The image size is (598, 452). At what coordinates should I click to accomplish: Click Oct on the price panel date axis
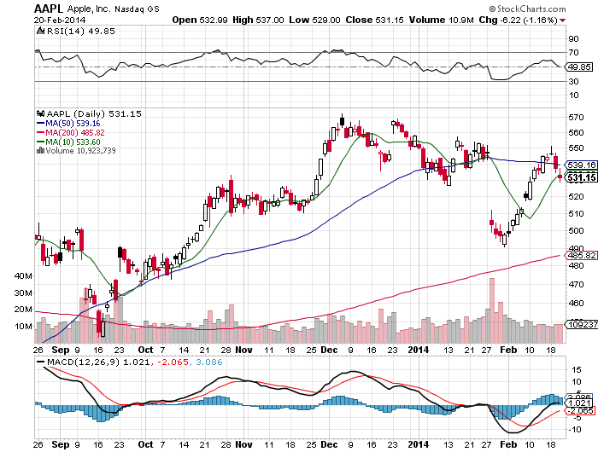coord(145,350)
